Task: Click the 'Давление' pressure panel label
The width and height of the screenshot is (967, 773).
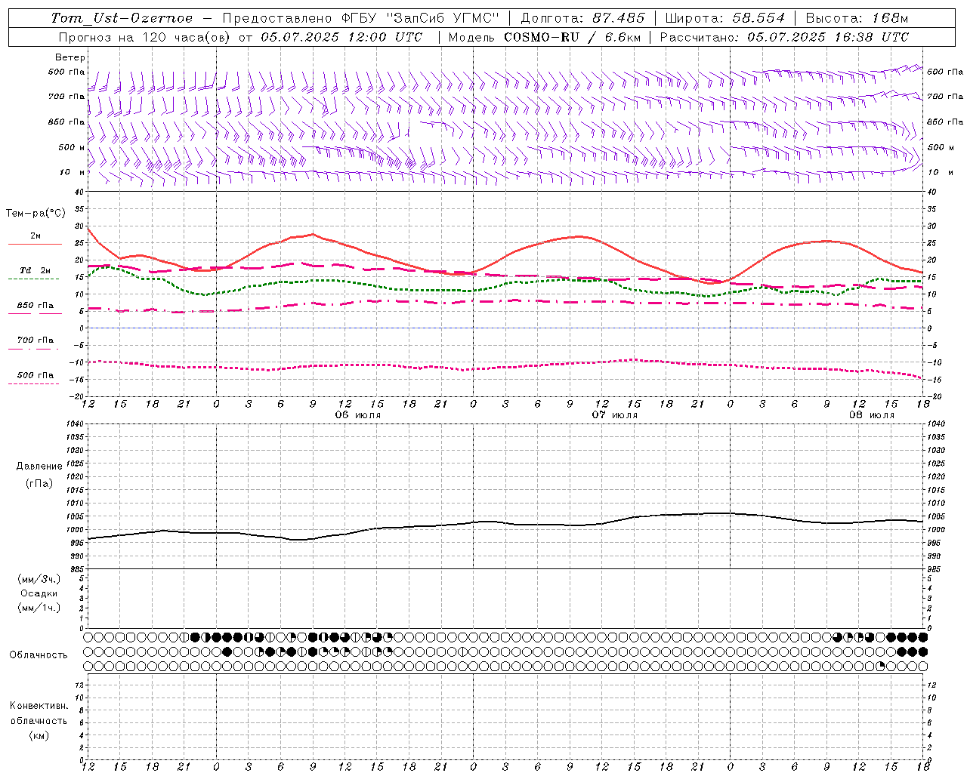Action: click(39, 467)
